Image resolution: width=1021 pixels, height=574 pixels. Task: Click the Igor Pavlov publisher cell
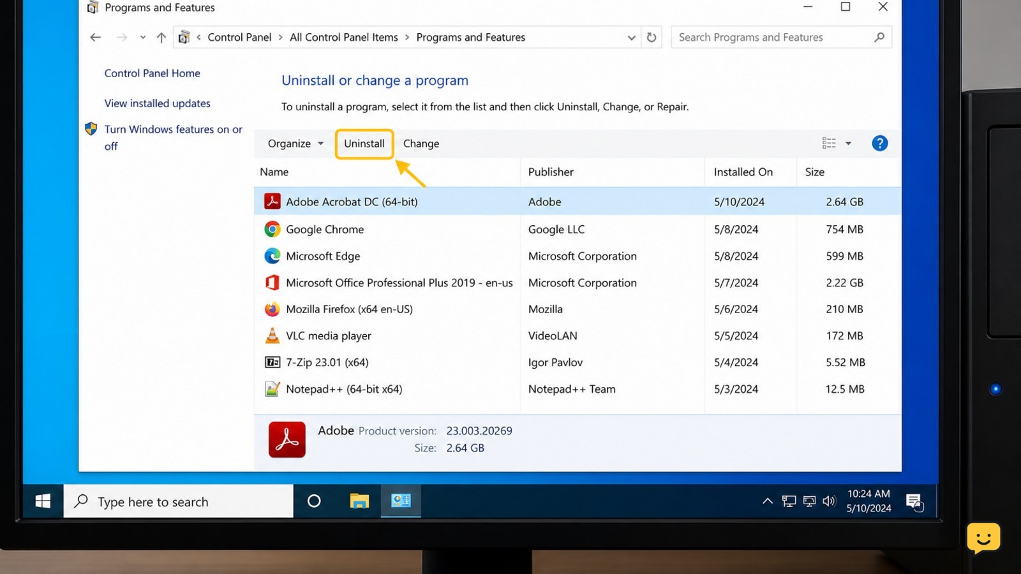pyautogui.click(x=555, y=362)
